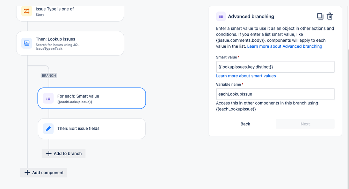The image size is (349, 189).
Task: Focus the Variable name text field
Action: click(x=275, y=94)
